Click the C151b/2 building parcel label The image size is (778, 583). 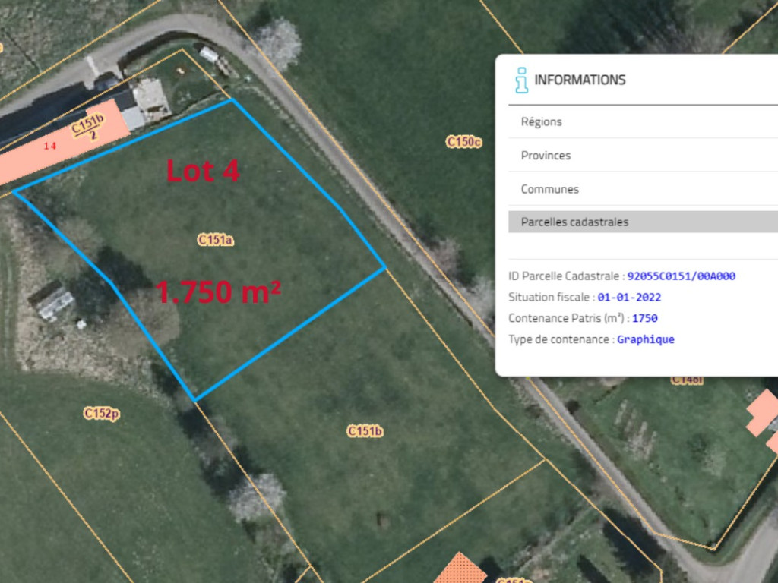[x=88, y=128]
